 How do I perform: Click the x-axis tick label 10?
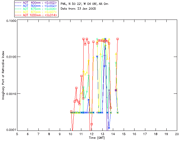(x=70, y=134)
